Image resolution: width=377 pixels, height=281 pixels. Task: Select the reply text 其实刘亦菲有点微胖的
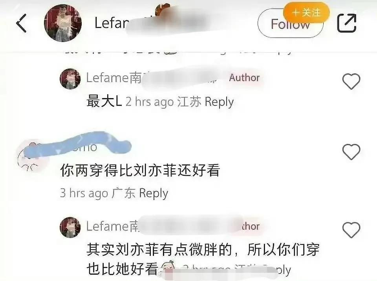pos(159,250)
